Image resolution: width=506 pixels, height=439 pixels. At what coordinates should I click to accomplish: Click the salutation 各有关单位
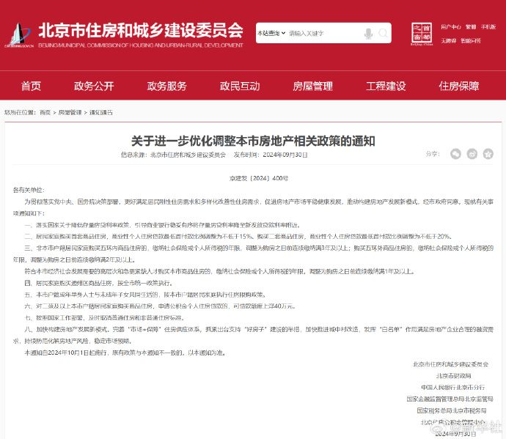pyautogui.click(x=29, y=190)
